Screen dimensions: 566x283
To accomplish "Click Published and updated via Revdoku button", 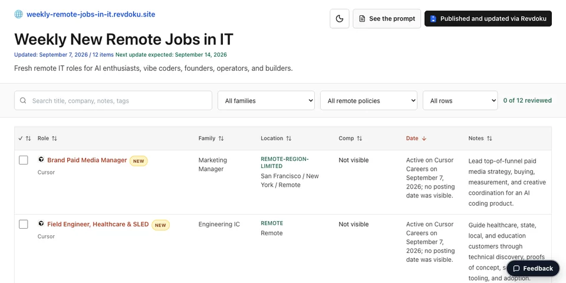I will click(488, 19).
